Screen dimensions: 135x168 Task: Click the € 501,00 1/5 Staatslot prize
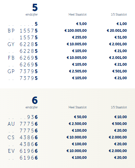point(119,71)
